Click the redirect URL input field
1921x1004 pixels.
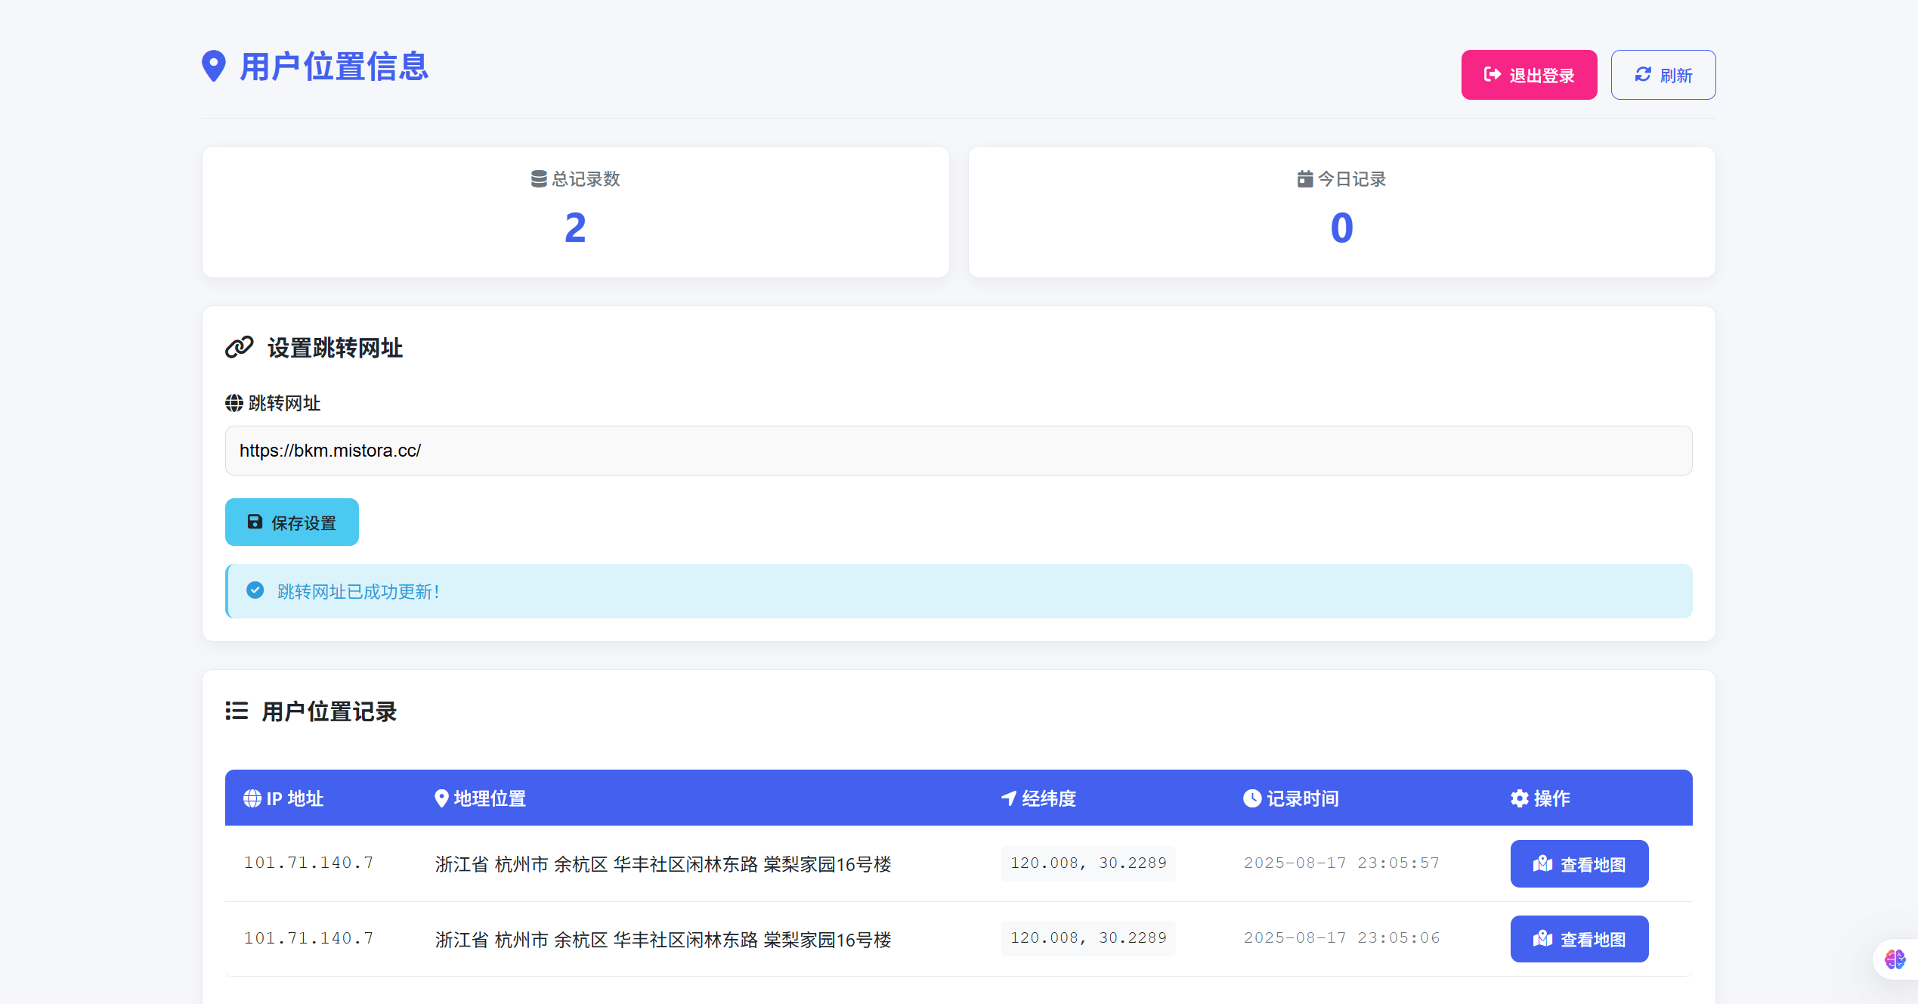tap(958, 451)
